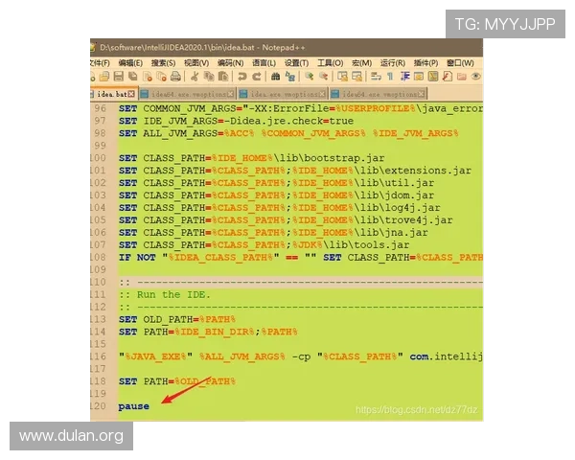Click the Copy toolbar icon

209,77
